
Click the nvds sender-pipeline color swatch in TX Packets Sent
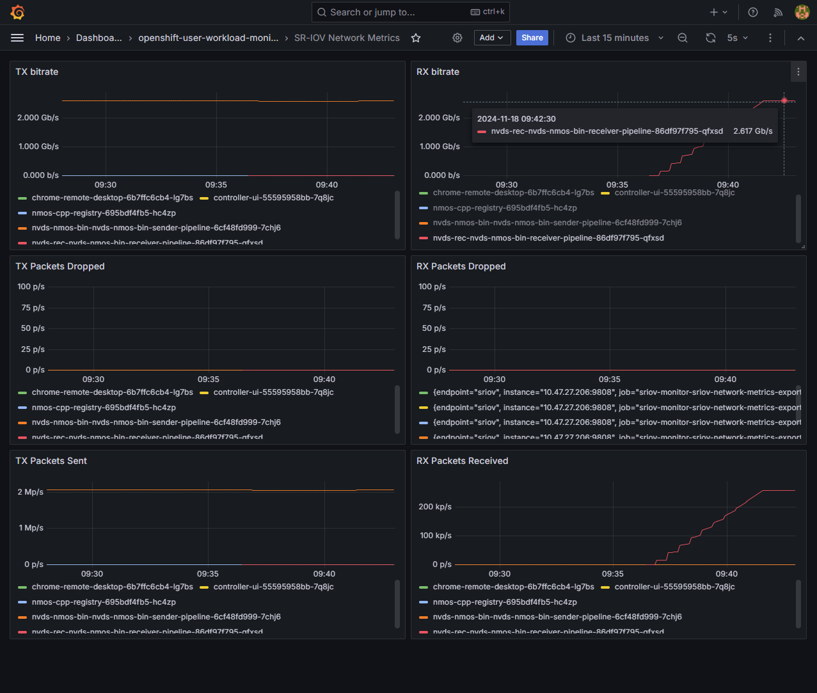22,617
